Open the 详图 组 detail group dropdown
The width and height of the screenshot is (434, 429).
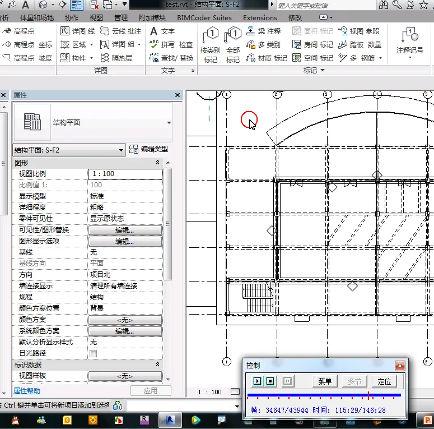139,44
